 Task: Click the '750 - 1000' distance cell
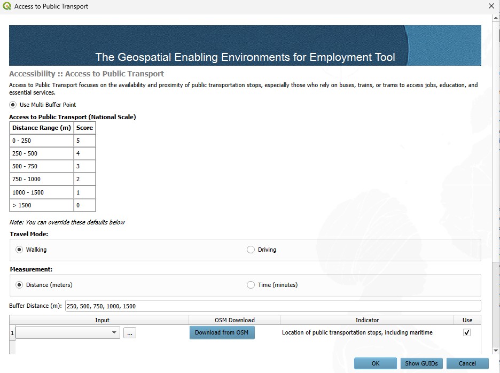tap(42, 179)
